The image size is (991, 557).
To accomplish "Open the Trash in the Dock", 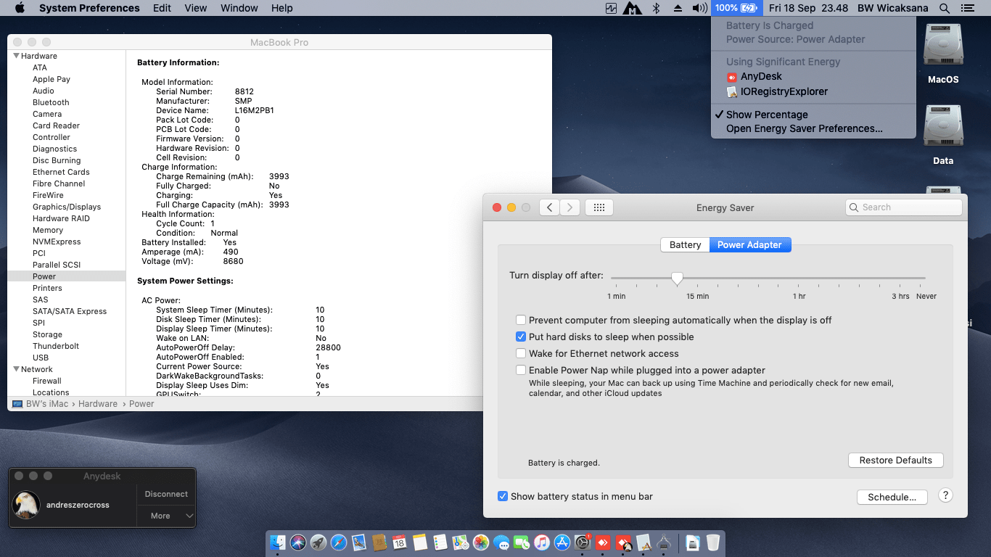I will [x=713, y=542].
